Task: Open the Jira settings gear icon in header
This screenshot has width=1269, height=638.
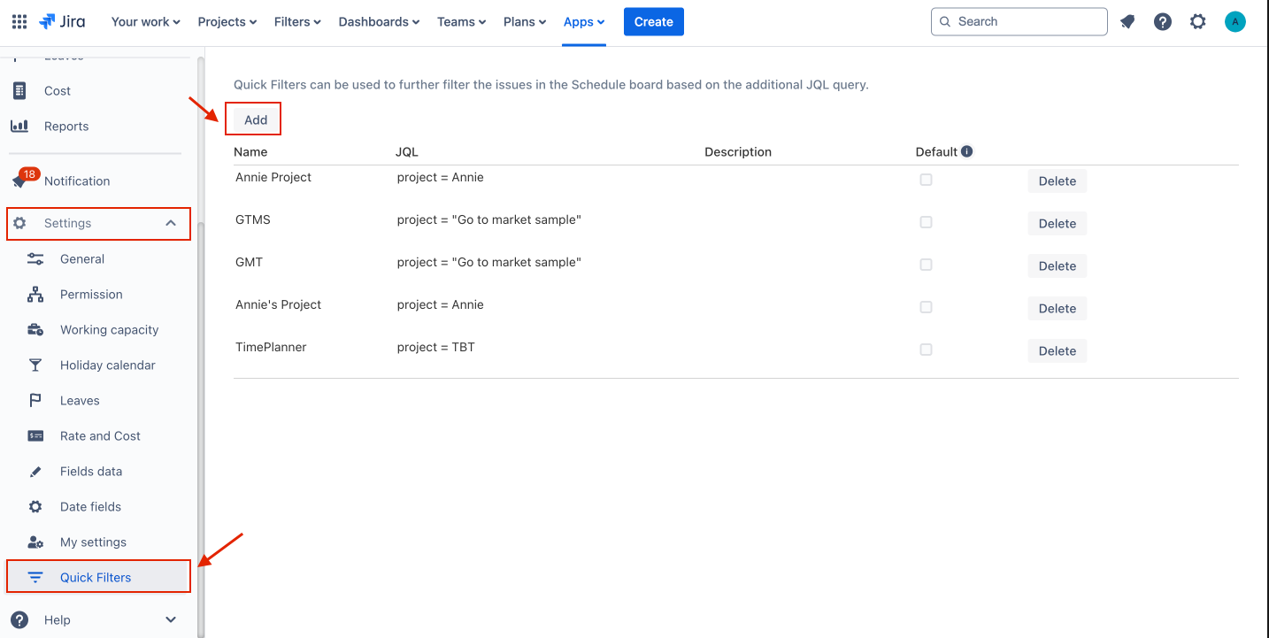Action: point(1197,22)
